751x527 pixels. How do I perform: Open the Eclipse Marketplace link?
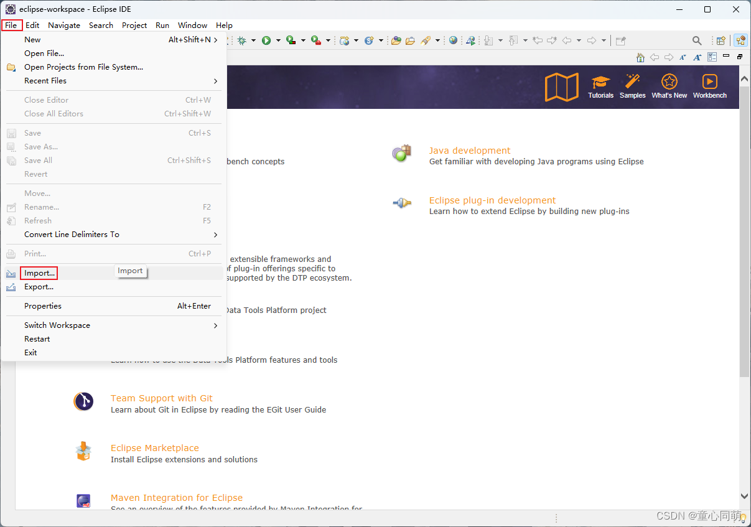click(155, 448)
